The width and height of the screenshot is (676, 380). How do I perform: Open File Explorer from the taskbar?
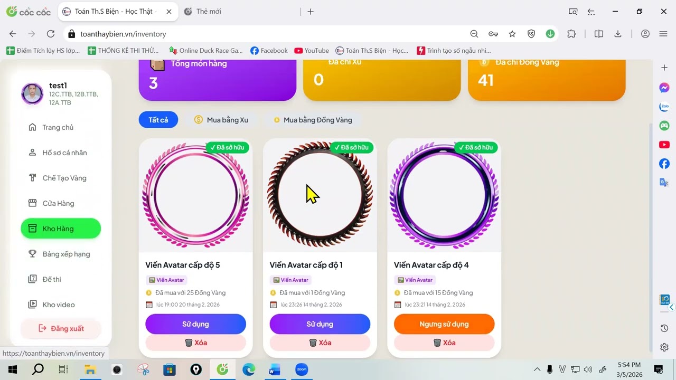coord(90,369)
